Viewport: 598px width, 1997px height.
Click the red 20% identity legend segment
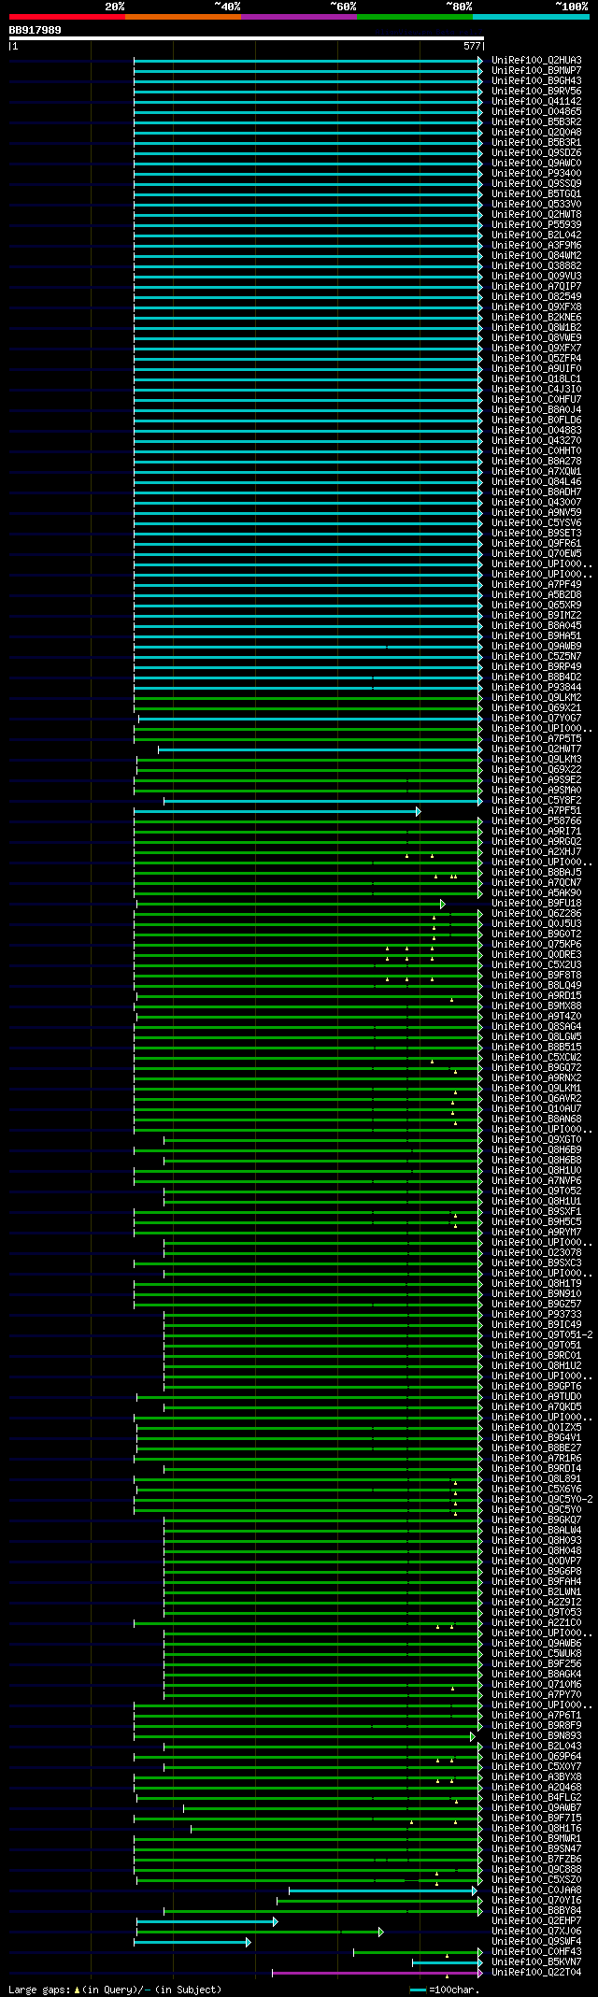tap(67, 17)
